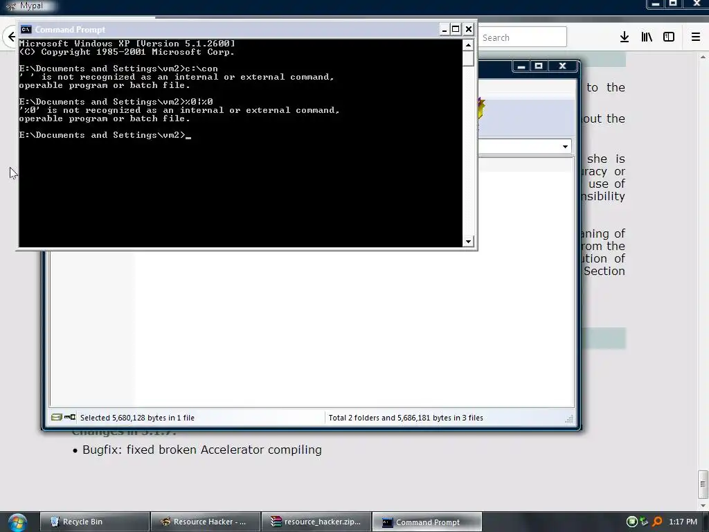This screenshot has width=709, height=532.
Task: Minimize the Mypal browser window
Action: tap(656, 4)
